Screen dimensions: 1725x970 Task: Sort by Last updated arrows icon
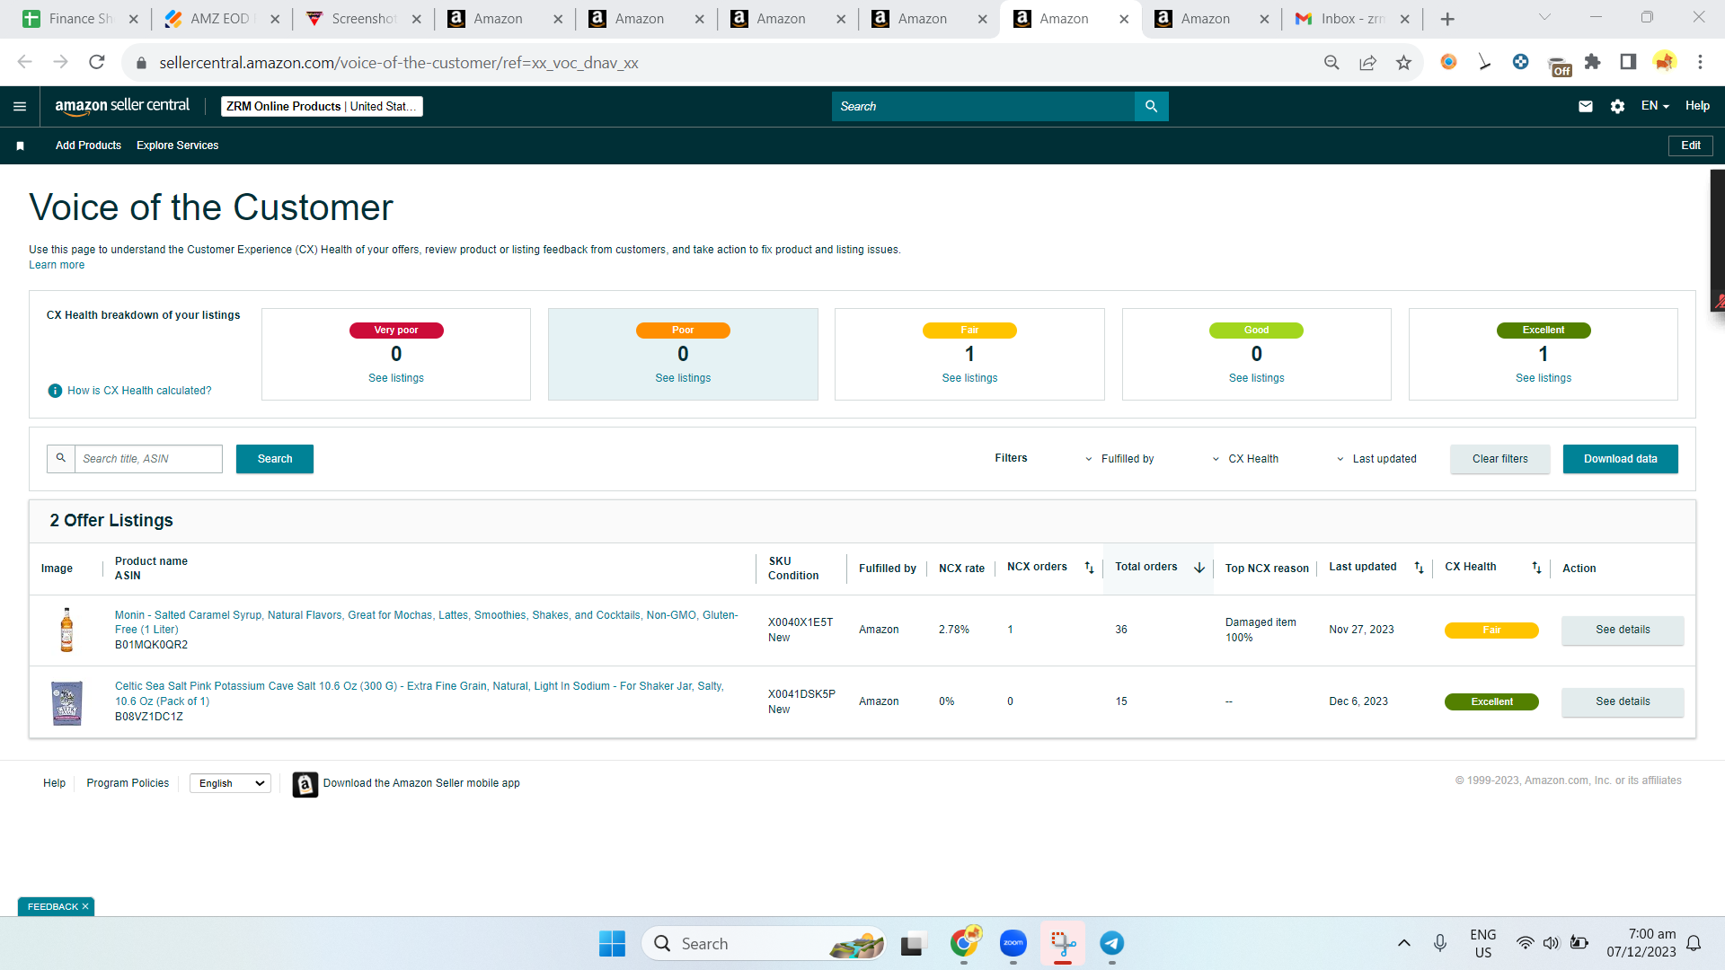[1420, 568]
